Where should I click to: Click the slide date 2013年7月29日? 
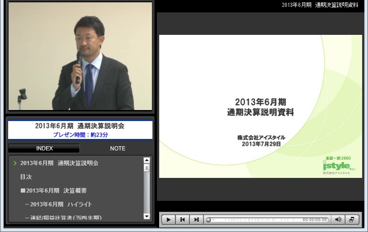[261, 144]
